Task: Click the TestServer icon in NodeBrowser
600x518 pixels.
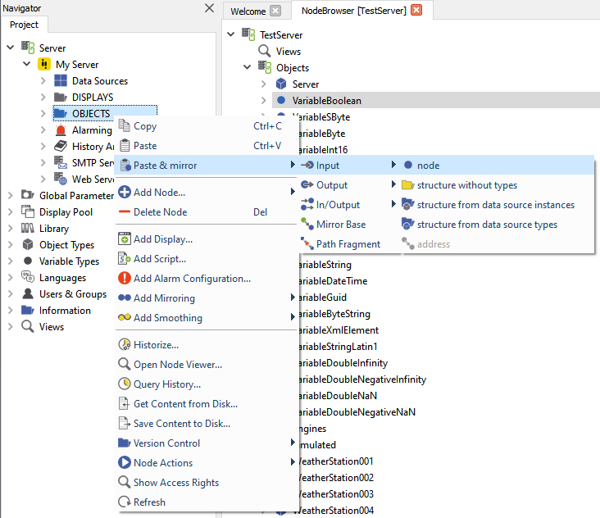Action: tap(248, 34)
